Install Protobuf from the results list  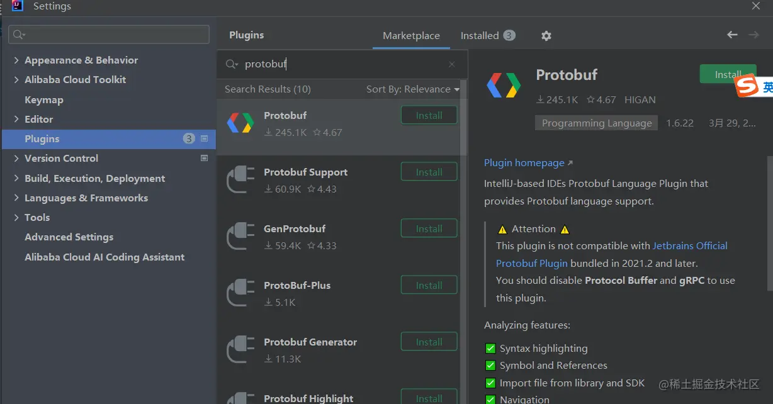(429, 115)
